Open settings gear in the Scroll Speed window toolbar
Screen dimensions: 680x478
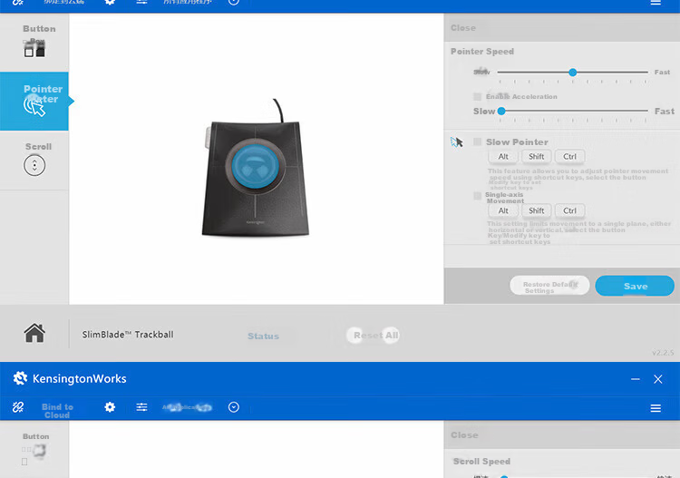(110, 407)
